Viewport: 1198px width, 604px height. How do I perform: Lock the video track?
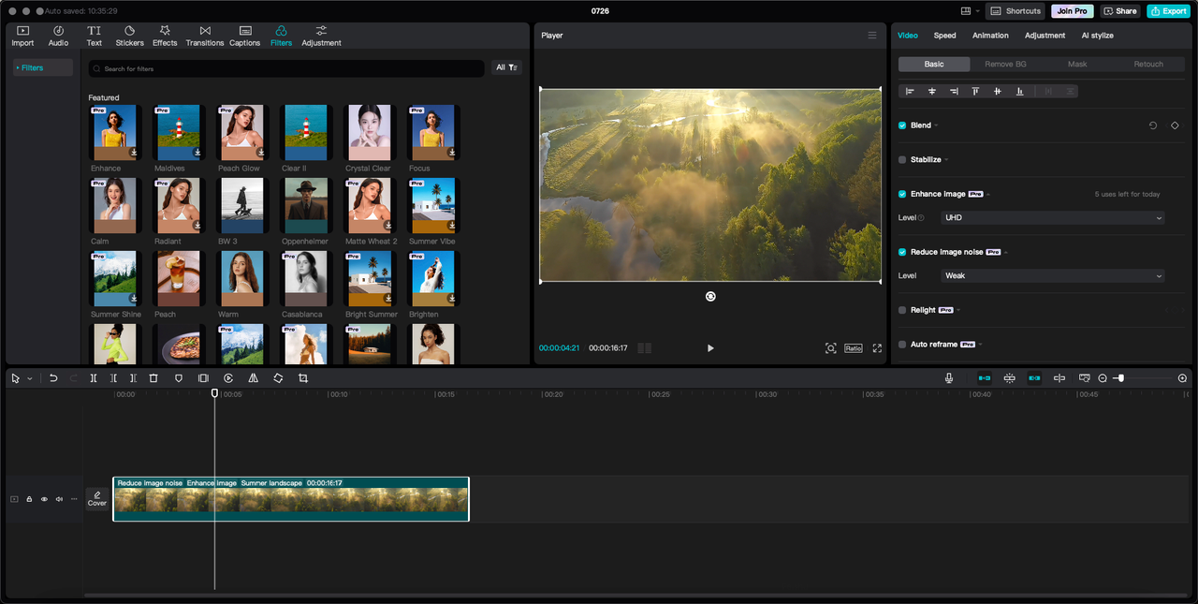[x=29, y=499]
